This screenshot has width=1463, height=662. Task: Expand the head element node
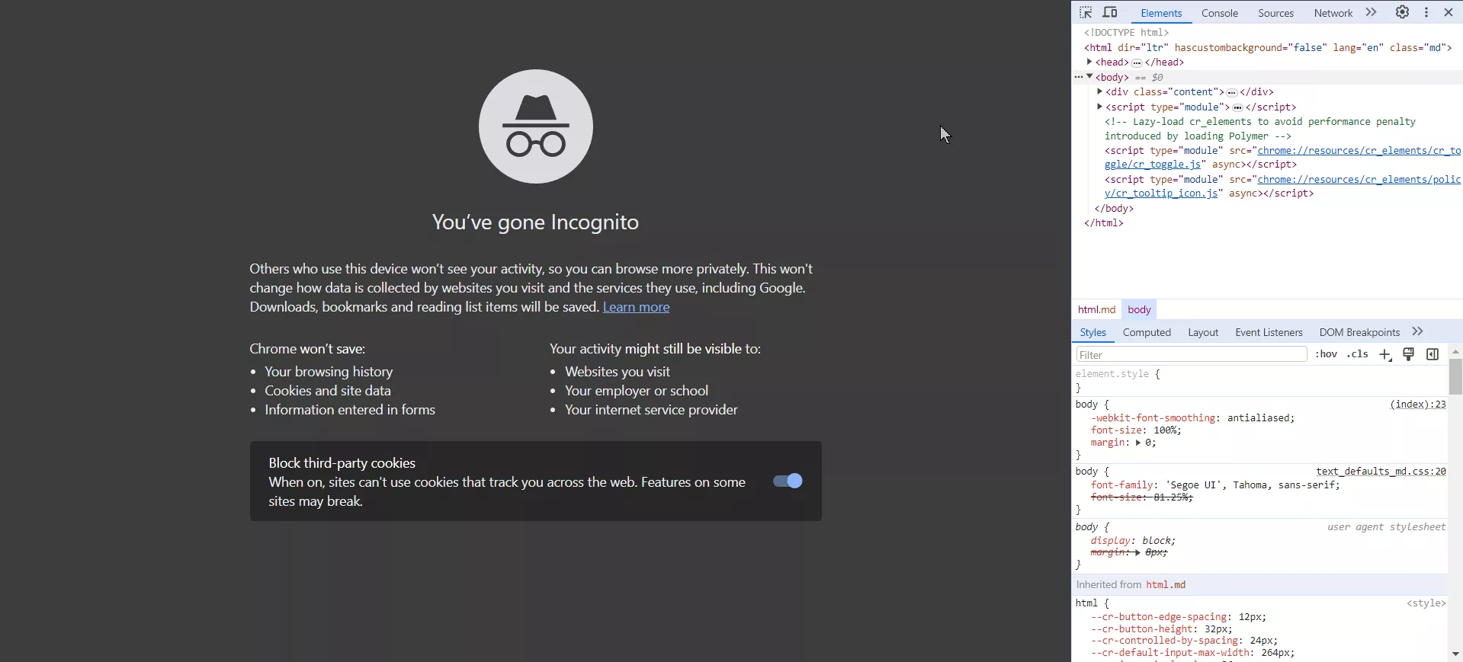tap(1089, 62)
